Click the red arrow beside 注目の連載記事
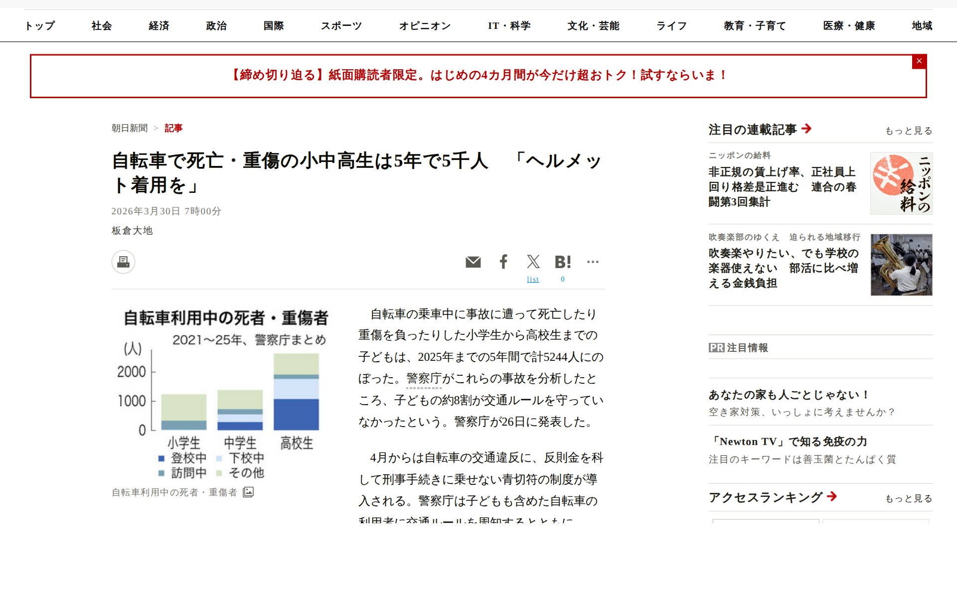This screenshot has width=957, height=598. (806, 129)
